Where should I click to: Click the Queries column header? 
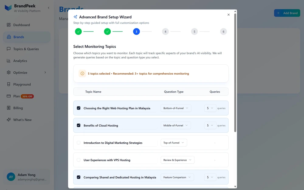point(215,92)
